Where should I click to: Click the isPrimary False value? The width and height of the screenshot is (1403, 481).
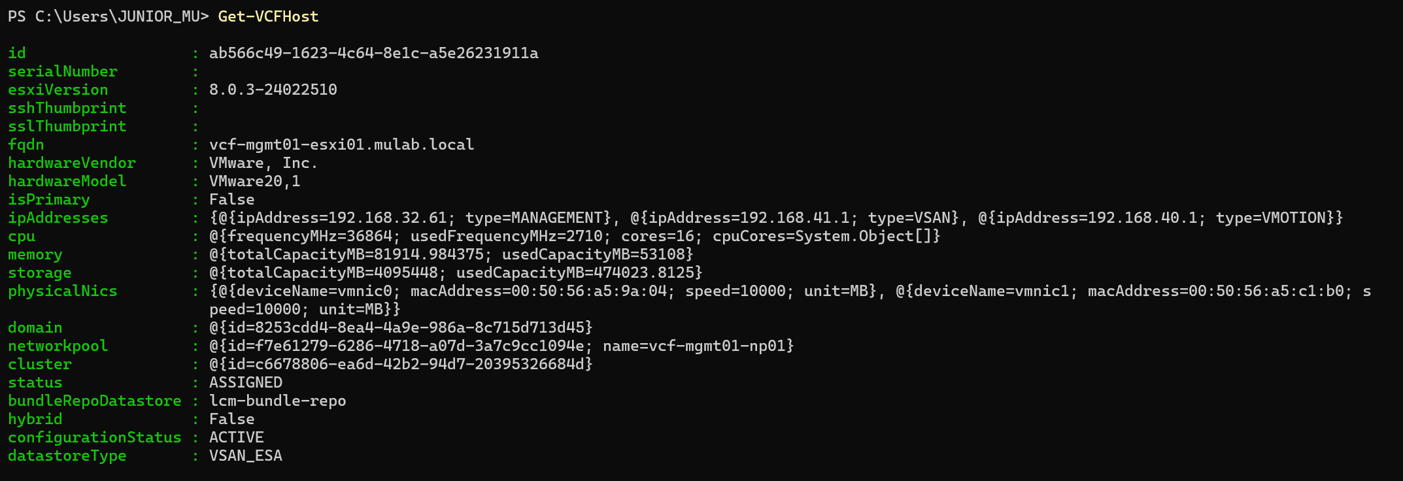(x=231, y=199)
